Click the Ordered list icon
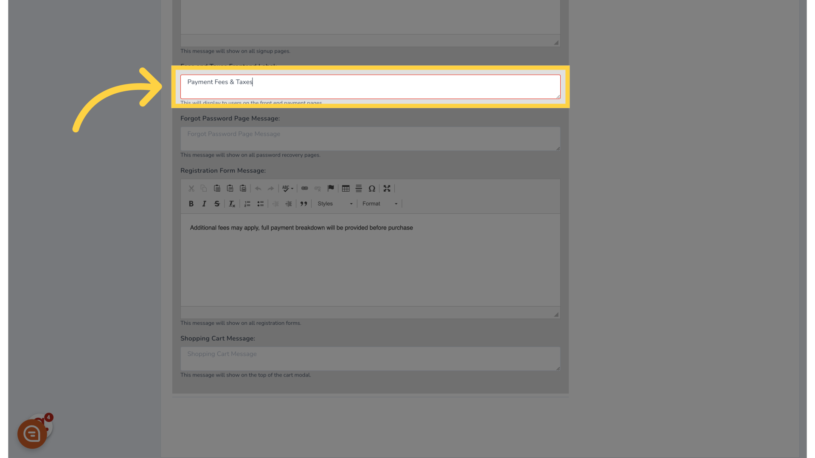The width and height of the screenshot is (815, 458). click(247, 203)
